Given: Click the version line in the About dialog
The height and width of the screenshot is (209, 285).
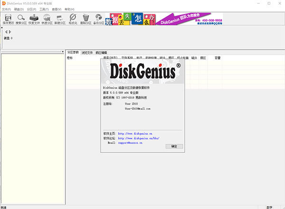Looking at the screenshot, I should coord(121,93).
